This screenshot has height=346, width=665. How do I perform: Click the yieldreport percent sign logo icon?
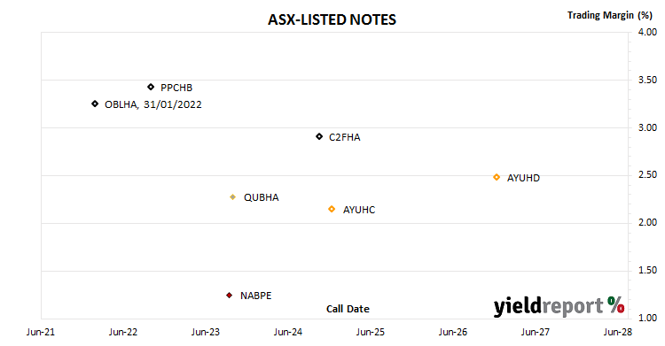[616, 304]
